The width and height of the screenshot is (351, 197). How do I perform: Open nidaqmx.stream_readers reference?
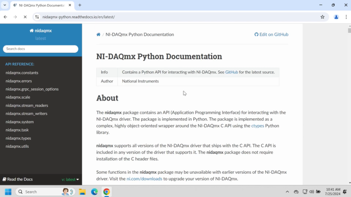(27, 106)
